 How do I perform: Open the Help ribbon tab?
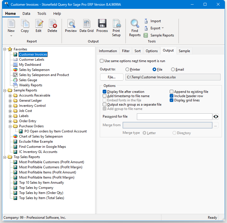[x=57, y=13]
